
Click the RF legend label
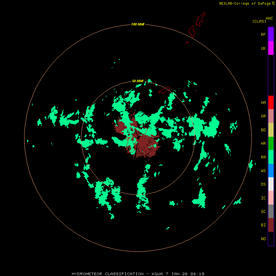click(263, 34)
